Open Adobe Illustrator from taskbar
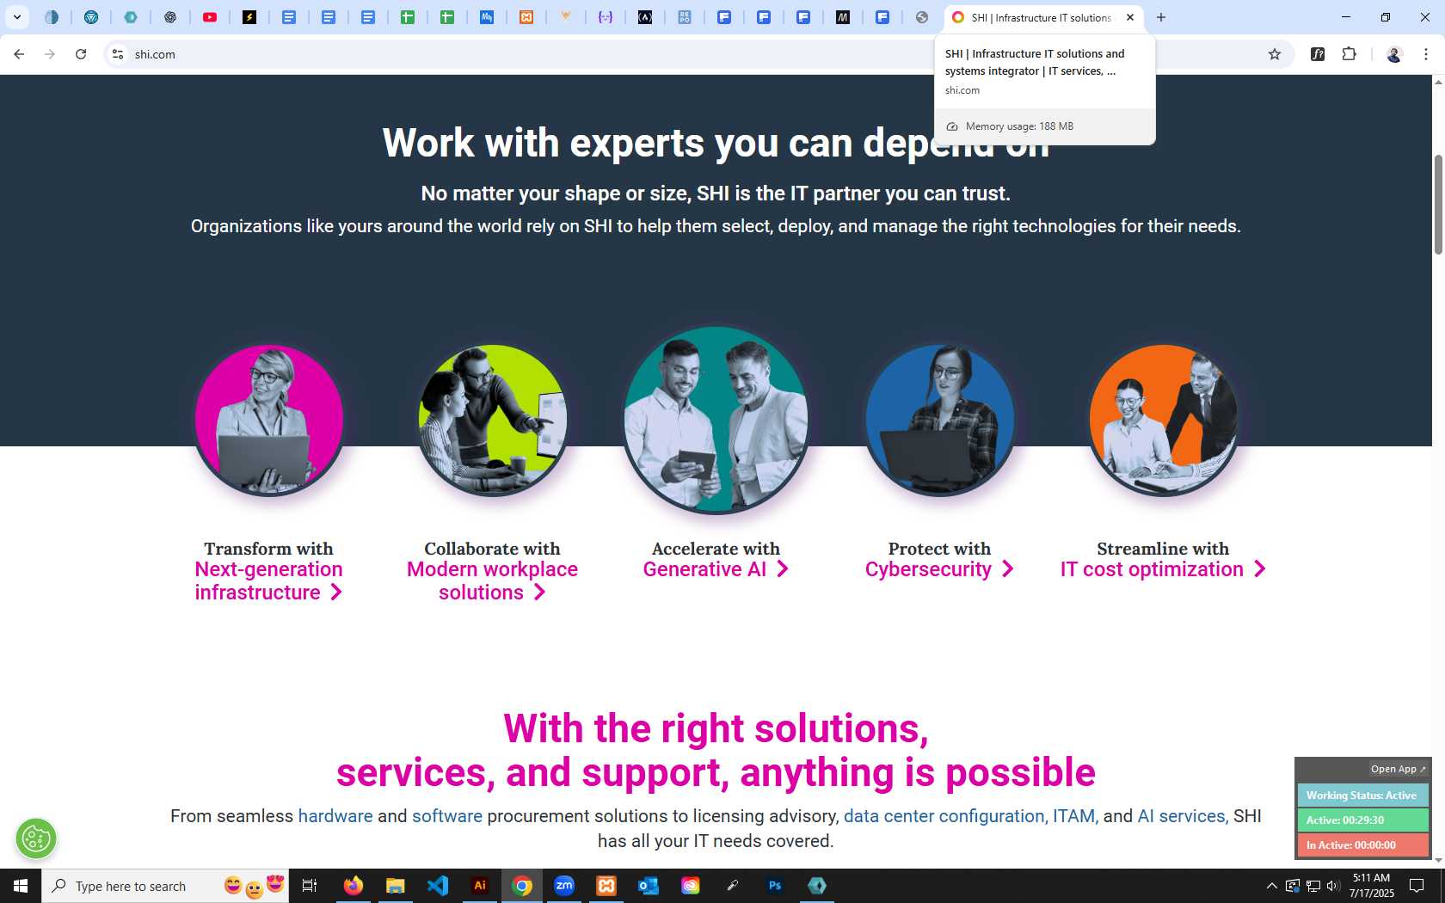 click(x=480, y=886)
